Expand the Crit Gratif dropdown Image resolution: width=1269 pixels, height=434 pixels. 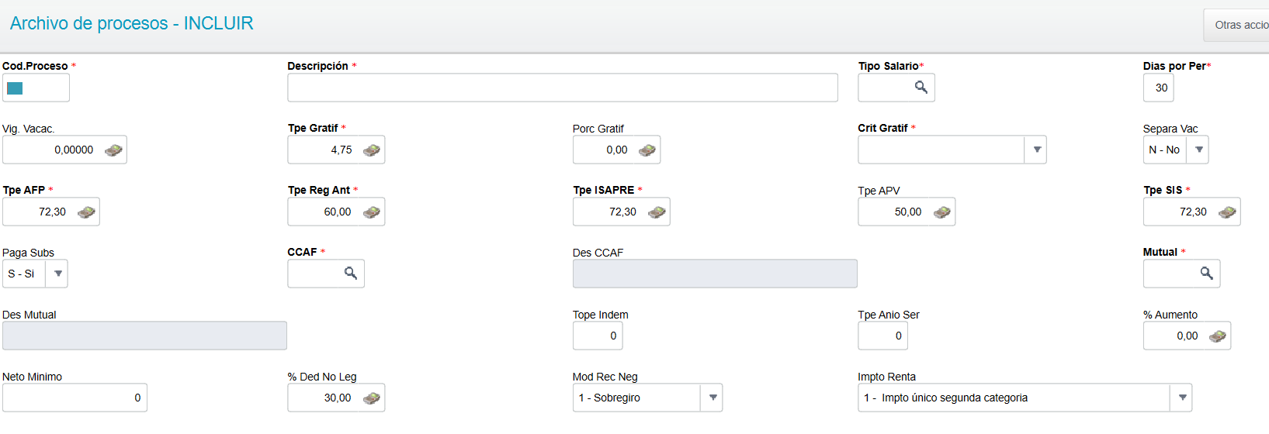1036,150
